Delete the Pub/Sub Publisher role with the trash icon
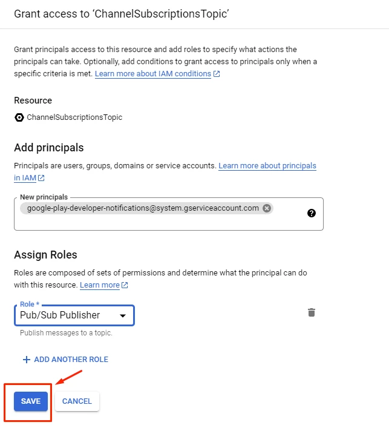Image resolution: width=389 pixels, height=448 pixels. 312,312
